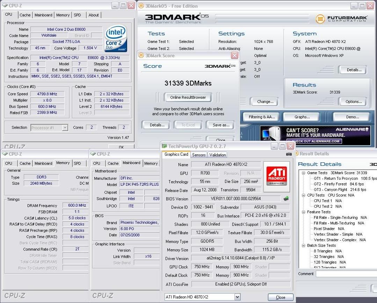This screenshot has height=303, width=377.
Task: Click the Demo... button
Action: coord(353,117)
